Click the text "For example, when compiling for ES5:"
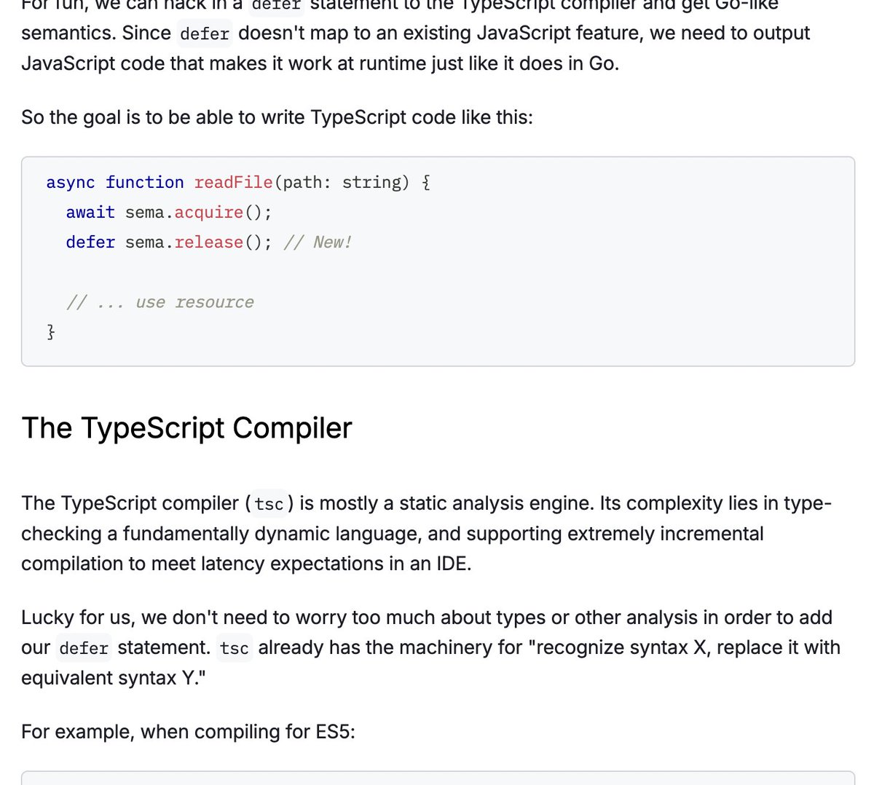This screenshot has height=785, width=874. [188, 731]
